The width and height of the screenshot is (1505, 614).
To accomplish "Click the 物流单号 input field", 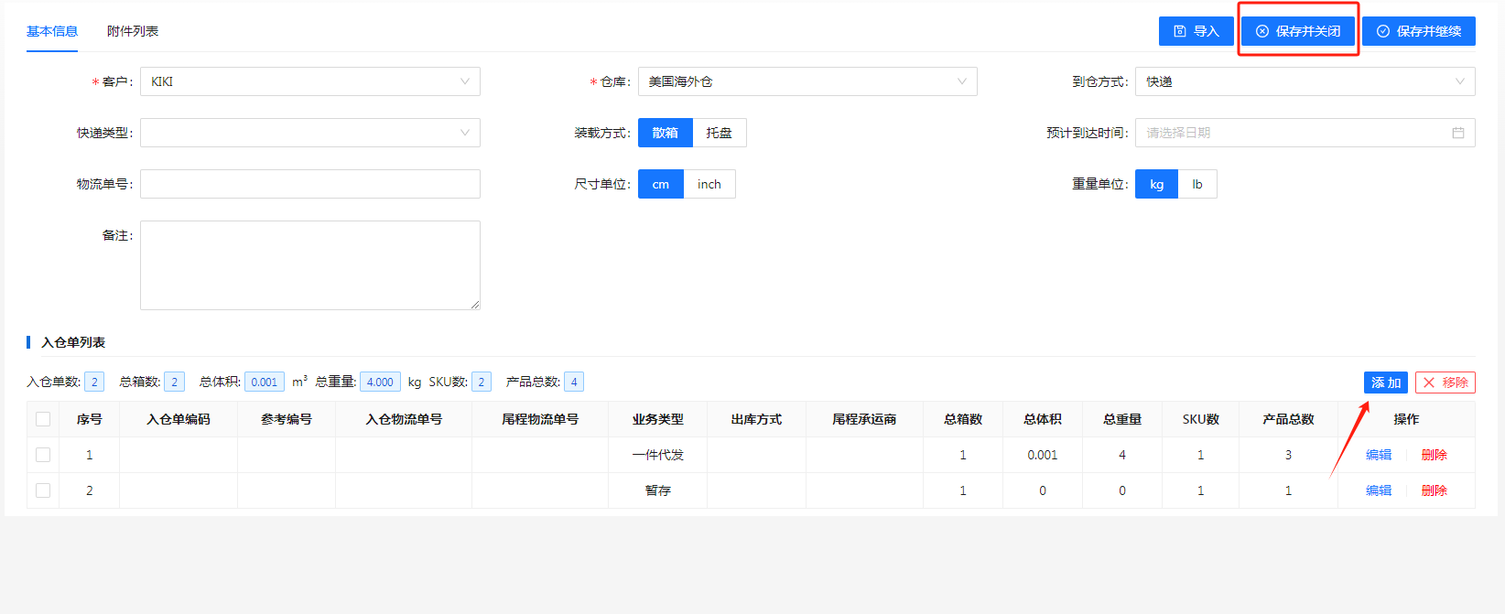I will (x=310, y=184).
